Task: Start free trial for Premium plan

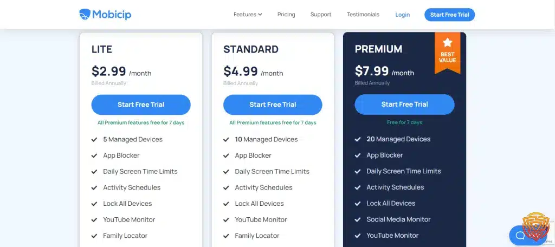Action: [404, 104]
